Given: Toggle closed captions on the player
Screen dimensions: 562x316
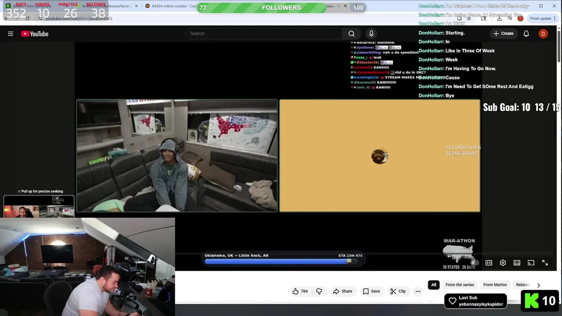Looking at the screenshot, I should 489,263.
